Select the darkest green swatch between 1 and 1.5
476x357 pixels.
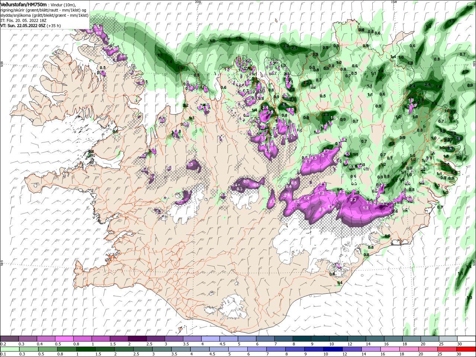(x=86, y=349)
